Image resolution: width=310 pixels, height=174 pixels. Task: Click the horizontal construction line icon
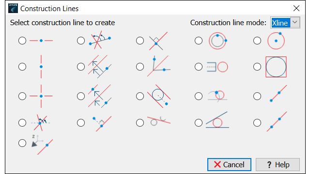[x=41, y=41]
